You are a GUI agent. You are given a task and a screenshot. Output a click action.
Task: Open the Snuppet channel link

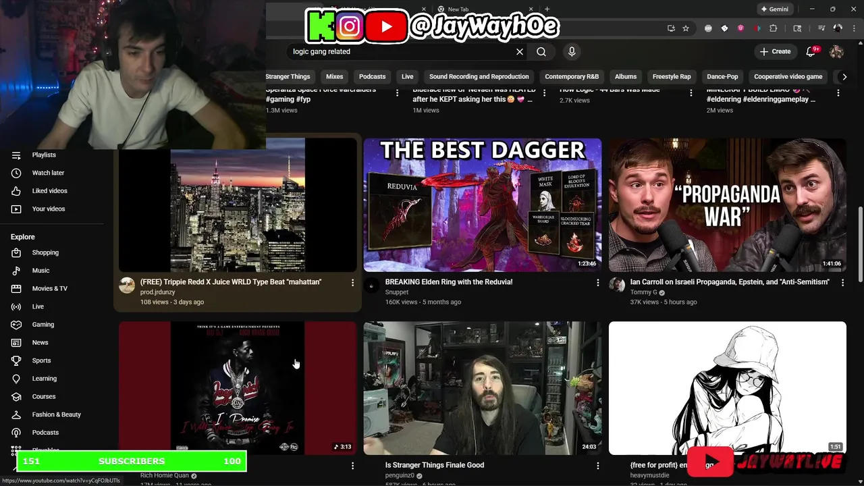(x=397, y=292)
